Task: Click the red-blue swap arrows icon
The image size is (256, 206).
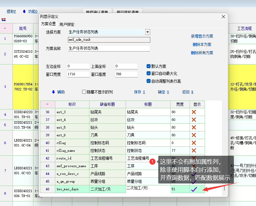Action: click(x=4, y=19)
